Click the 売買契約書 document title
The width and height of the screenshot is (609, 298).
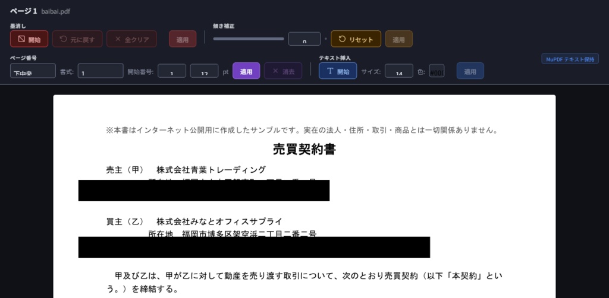pyautogui.click(x=304, y=149)
